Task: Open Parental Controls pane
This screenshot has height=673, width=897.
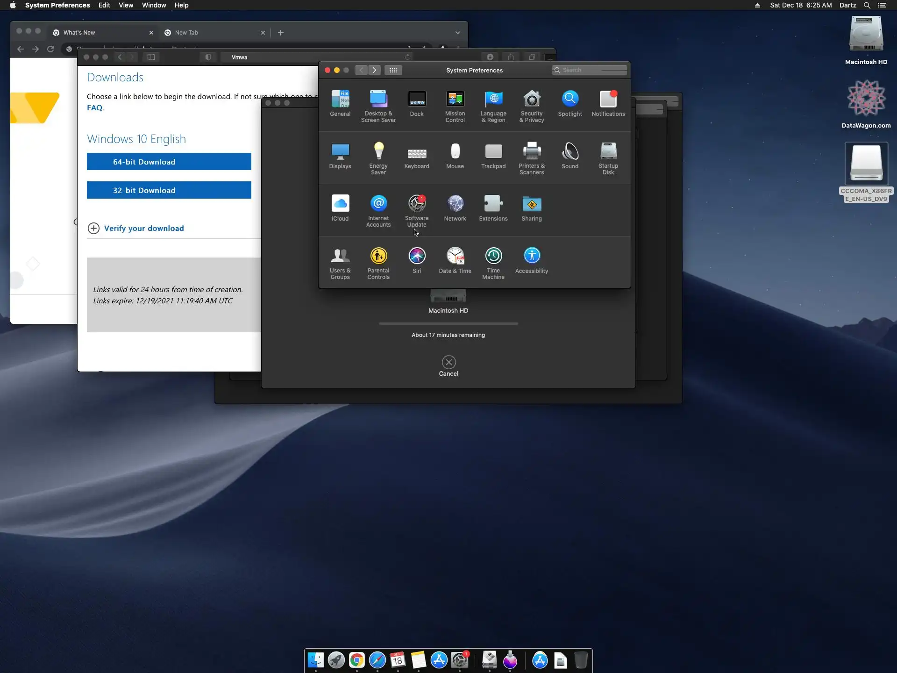Action: click(378, 257)
